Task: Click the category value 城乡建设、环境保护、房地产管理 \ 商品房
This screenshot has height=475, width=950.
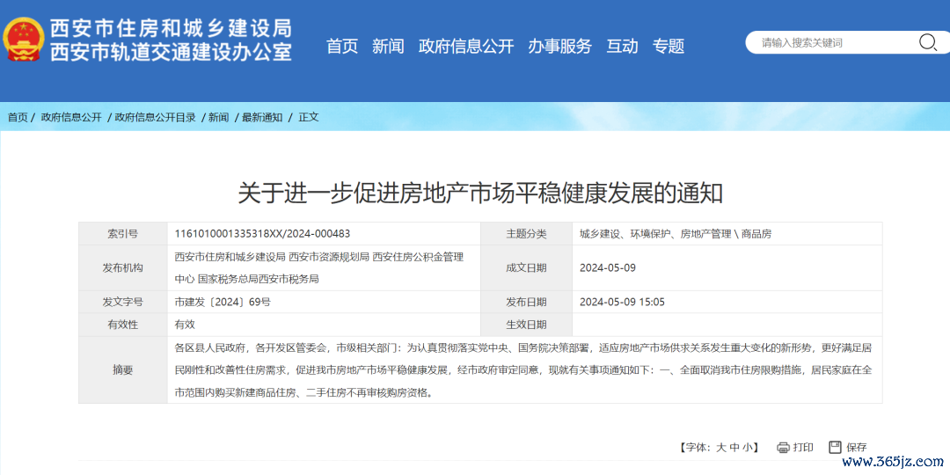Action: [x=676, y=233]
